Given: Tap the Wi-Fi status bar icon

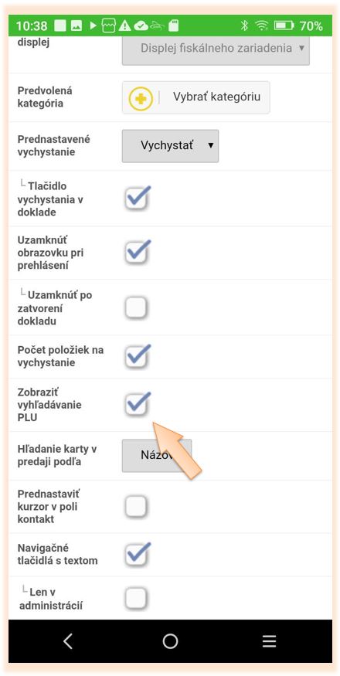Looking at the screenshot, I should point(261,25).
